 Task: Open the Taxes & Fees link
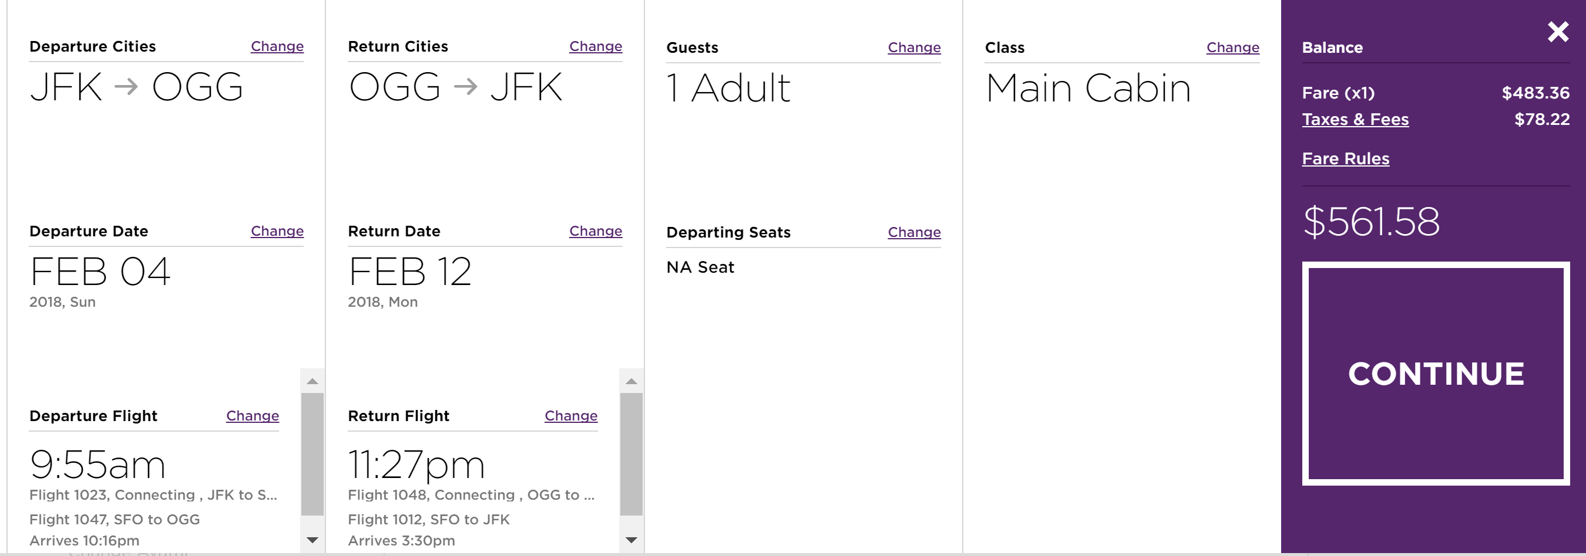1355,119
